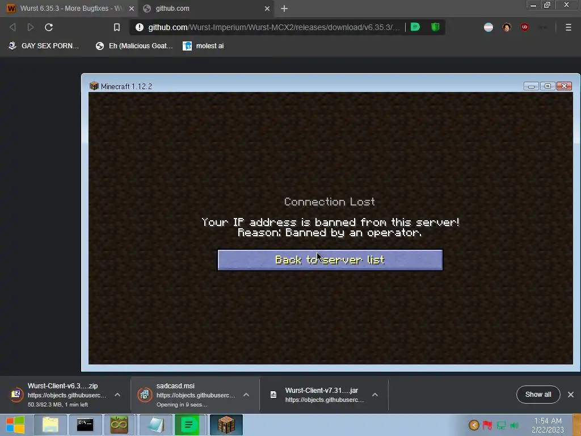Open the green infinity block taskbar icon

tap(119, 425)
